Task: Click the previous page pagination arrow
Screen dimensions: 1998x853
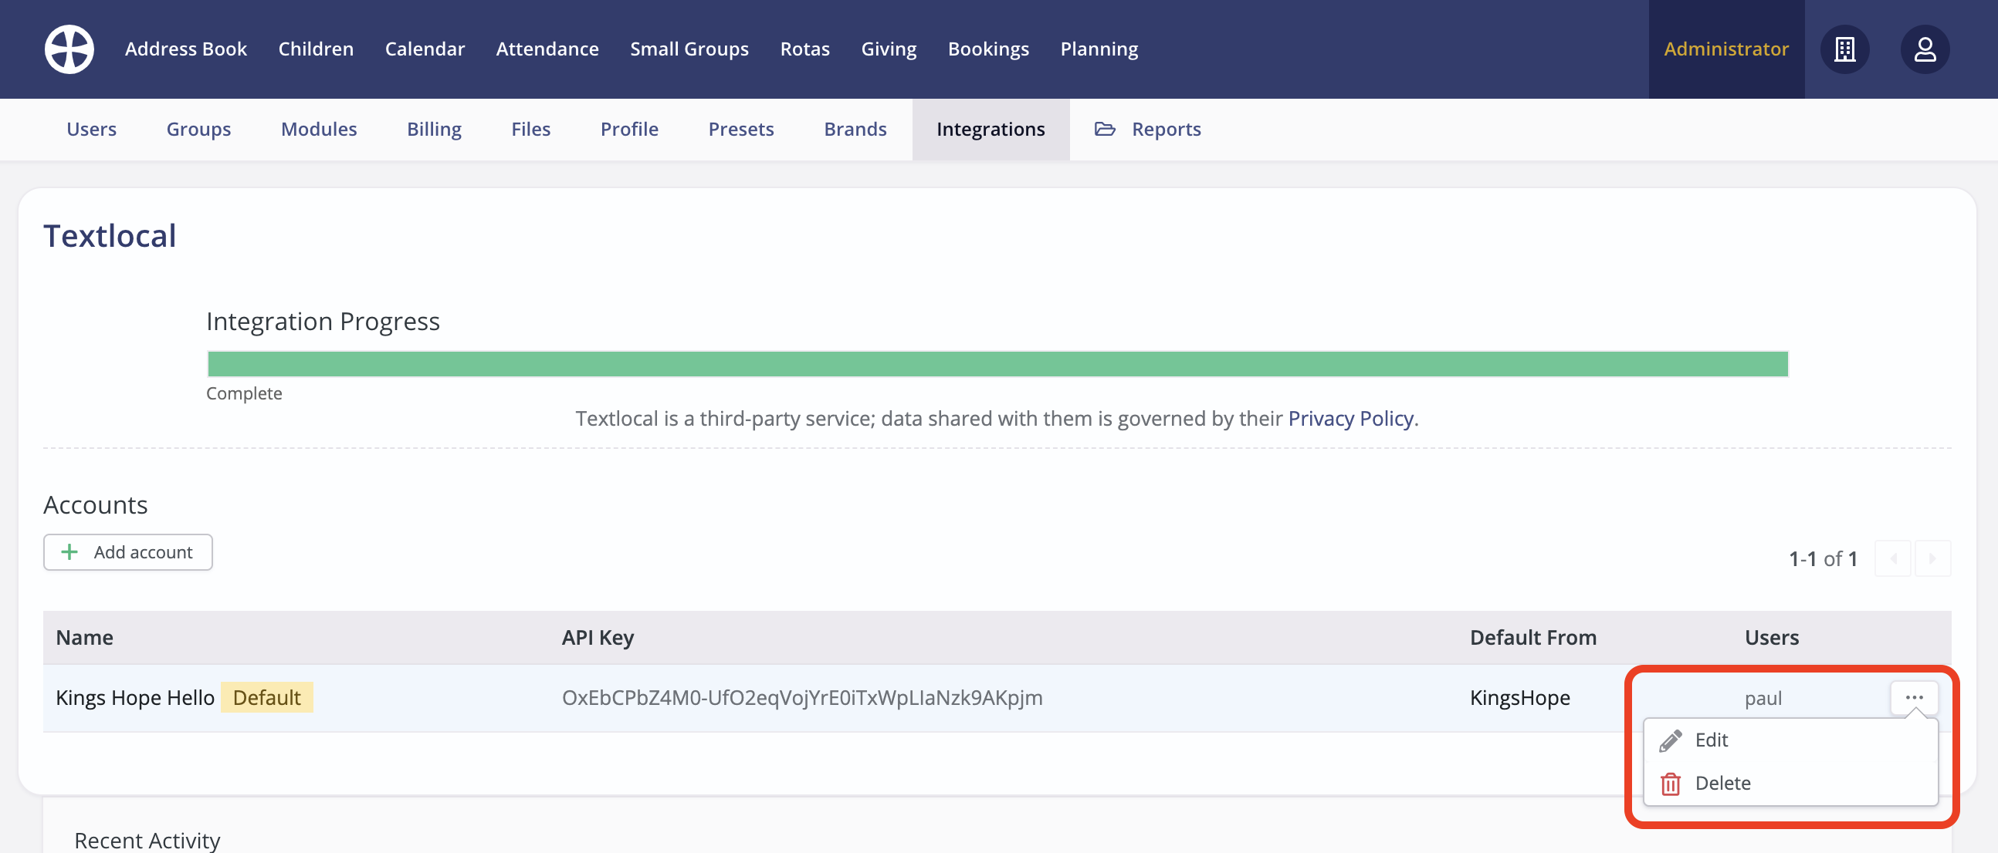Action: point(1893,558)
